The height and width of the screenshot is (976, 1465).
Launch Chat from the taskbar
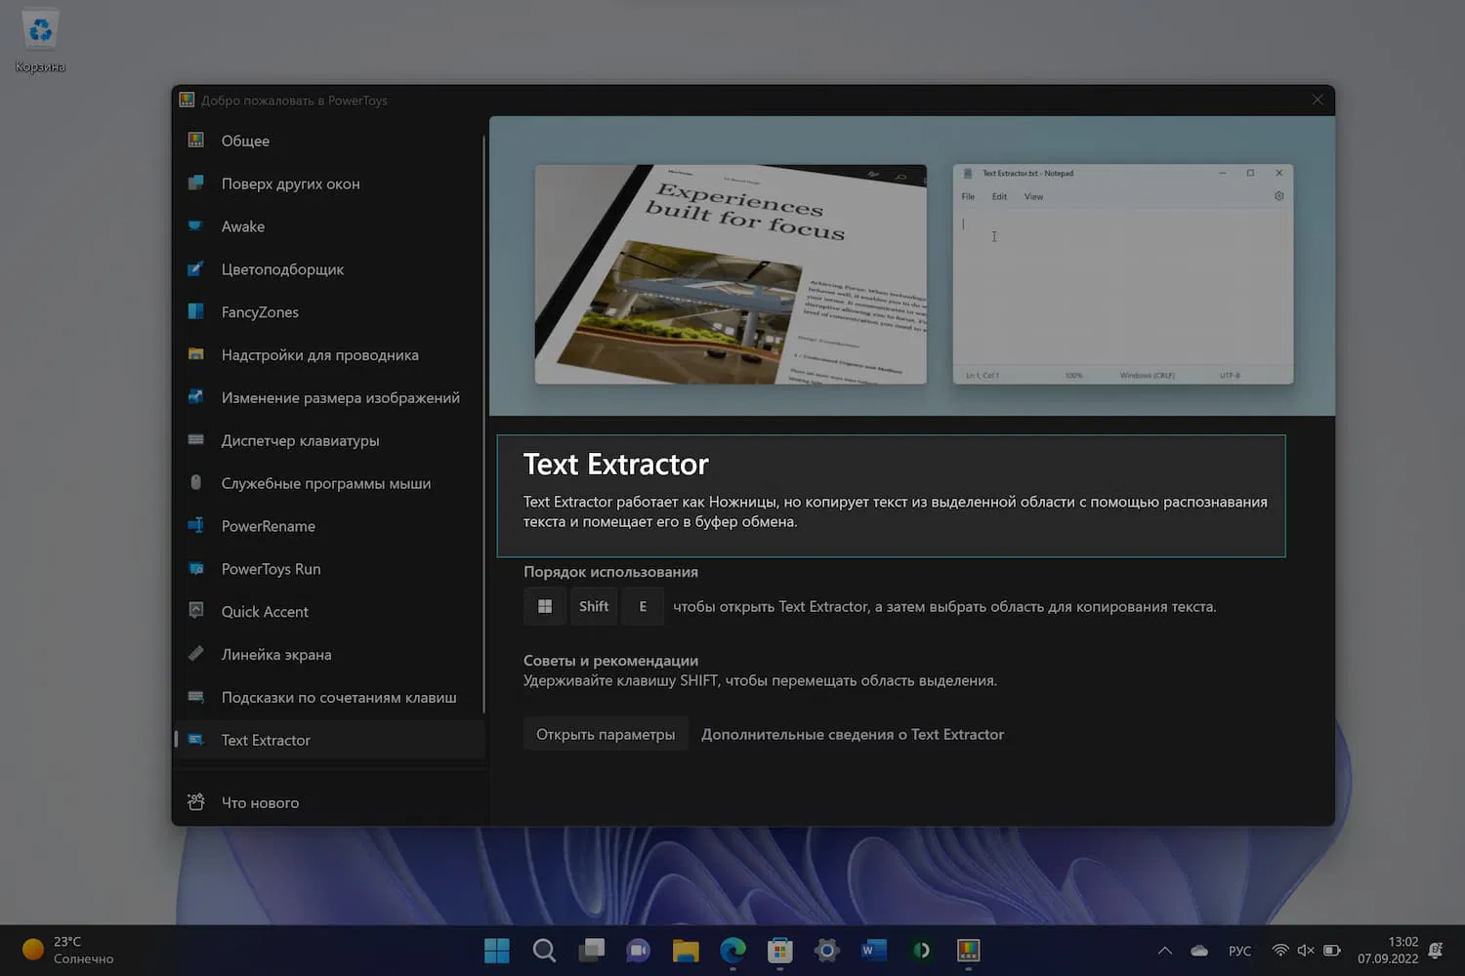[639, 951]
